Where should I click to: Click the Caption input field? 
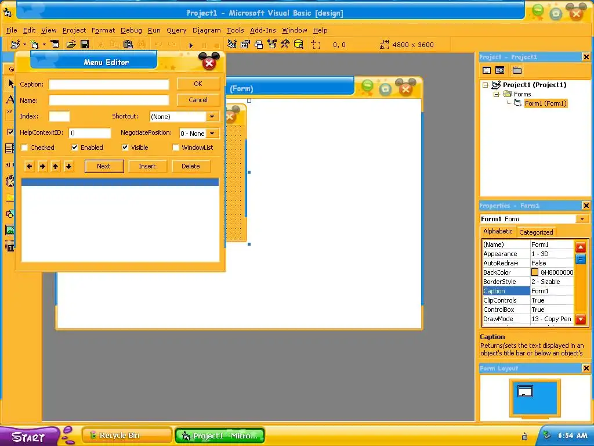point(108,84)
